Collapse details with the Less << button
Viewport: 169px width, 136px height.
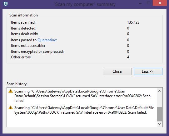(148, 71)
